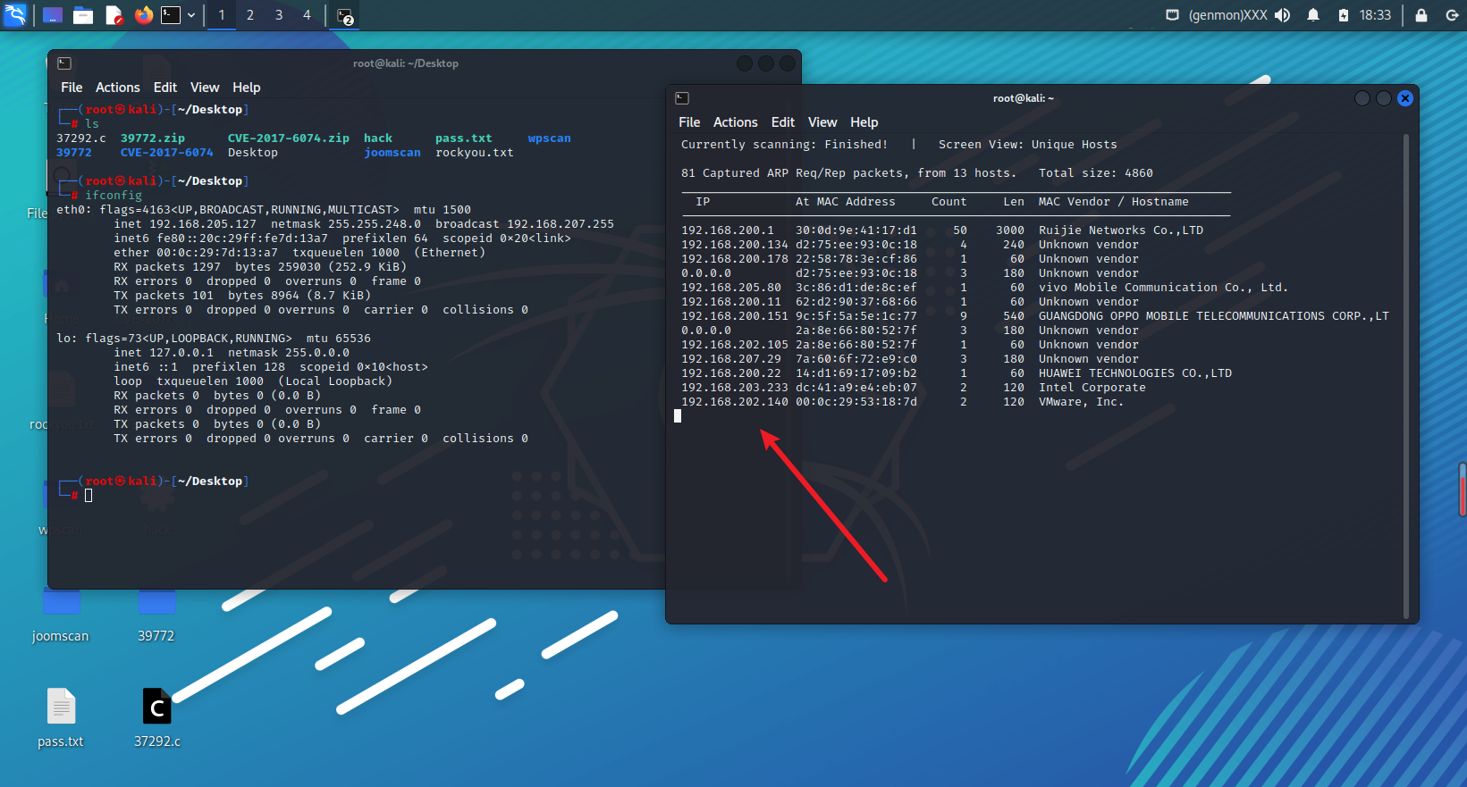Open Edit menu in netdiscover terminal window
The image size is (1467, 787).
coord(783,122)
